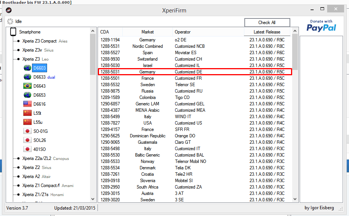Click the USA flag icon for D6616
The width and height of the screenshot is (349, 216).
[x=27, y=104]
